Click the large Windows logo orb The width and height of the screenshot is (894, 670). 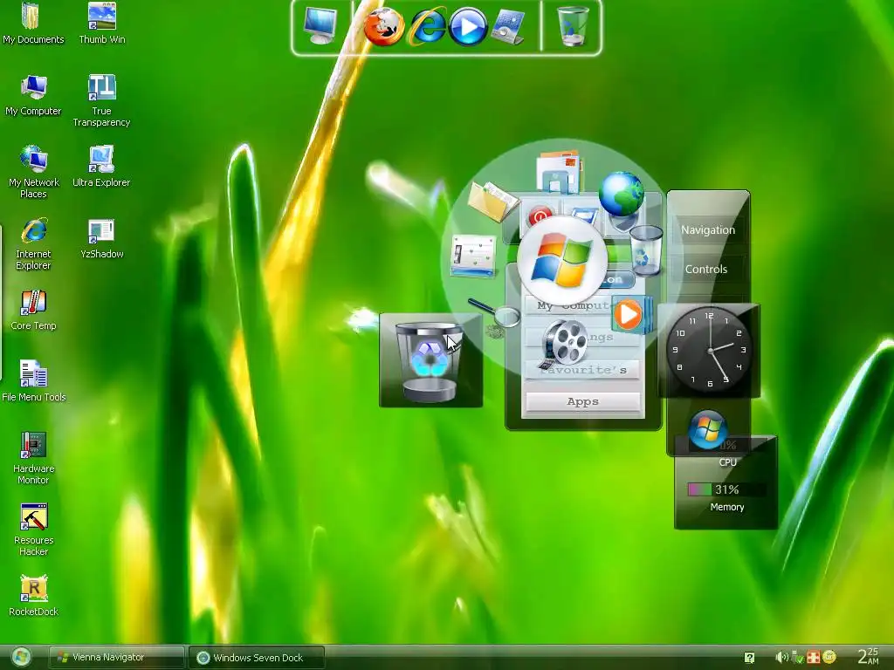[x=562, y=260]
